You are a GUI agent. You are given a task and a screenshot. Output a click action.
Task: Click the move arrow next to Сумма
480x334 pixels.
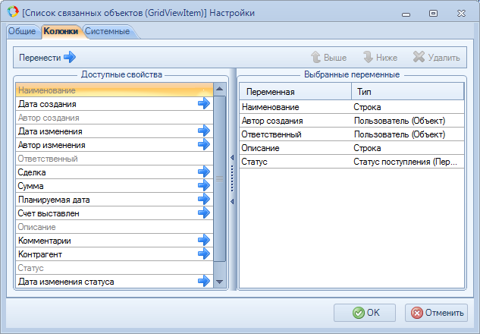(203, 186)
